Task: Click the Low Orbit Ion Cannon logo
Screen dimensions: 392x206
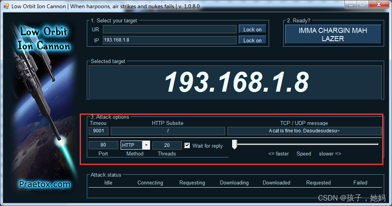Action: coord(44,39)
